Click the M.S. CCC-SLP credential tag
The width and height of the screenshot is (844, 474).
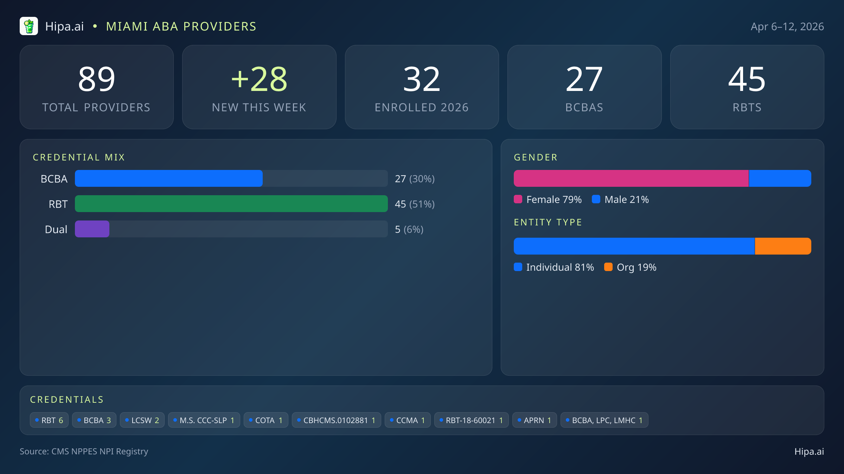(x=204, y=420)
